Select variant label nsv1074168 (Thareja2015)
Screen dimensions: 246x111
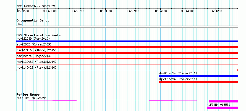coord(36,50)
